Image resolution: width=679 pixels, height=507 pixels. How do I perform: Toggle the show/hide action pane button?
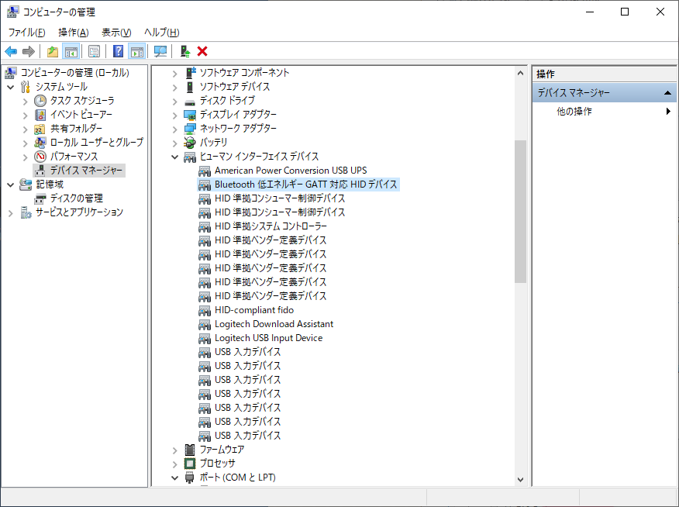coord(136,51)
